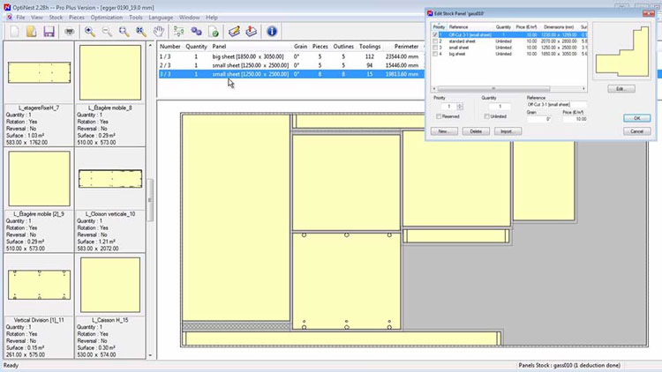The image size is (662, 372).
Task: Click the Reference column header in dialog
Action: tap(458, 27)
